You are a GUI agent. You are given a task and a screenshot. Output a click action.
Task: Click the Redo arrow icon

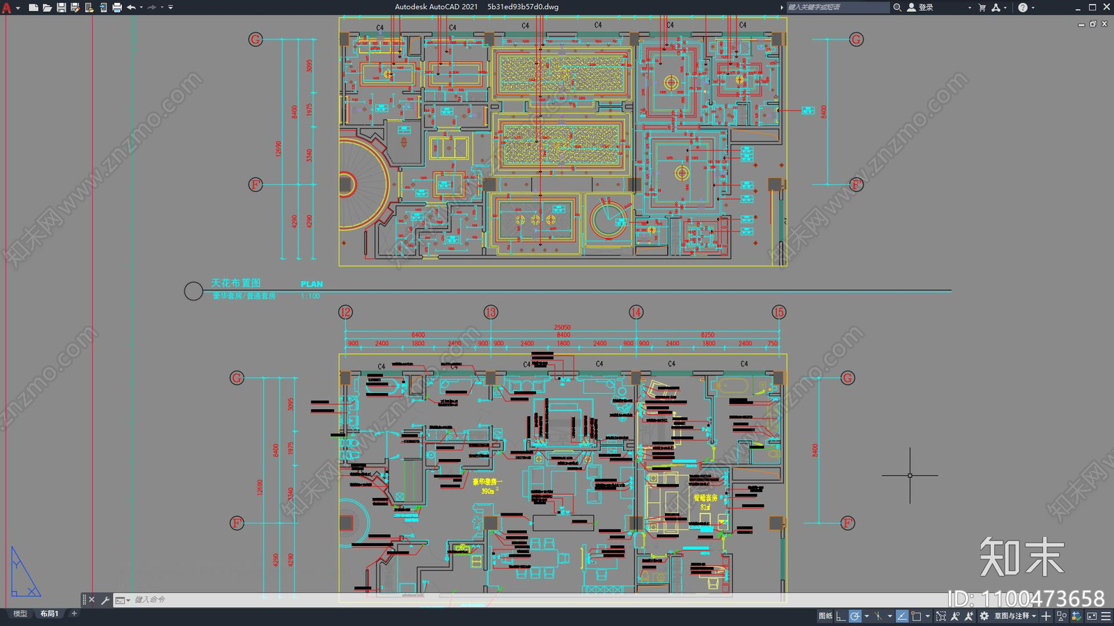[152, 7]
